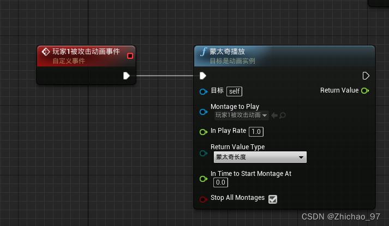Click the green Return Value output pin
389x226 pixels.
(365, 90)
